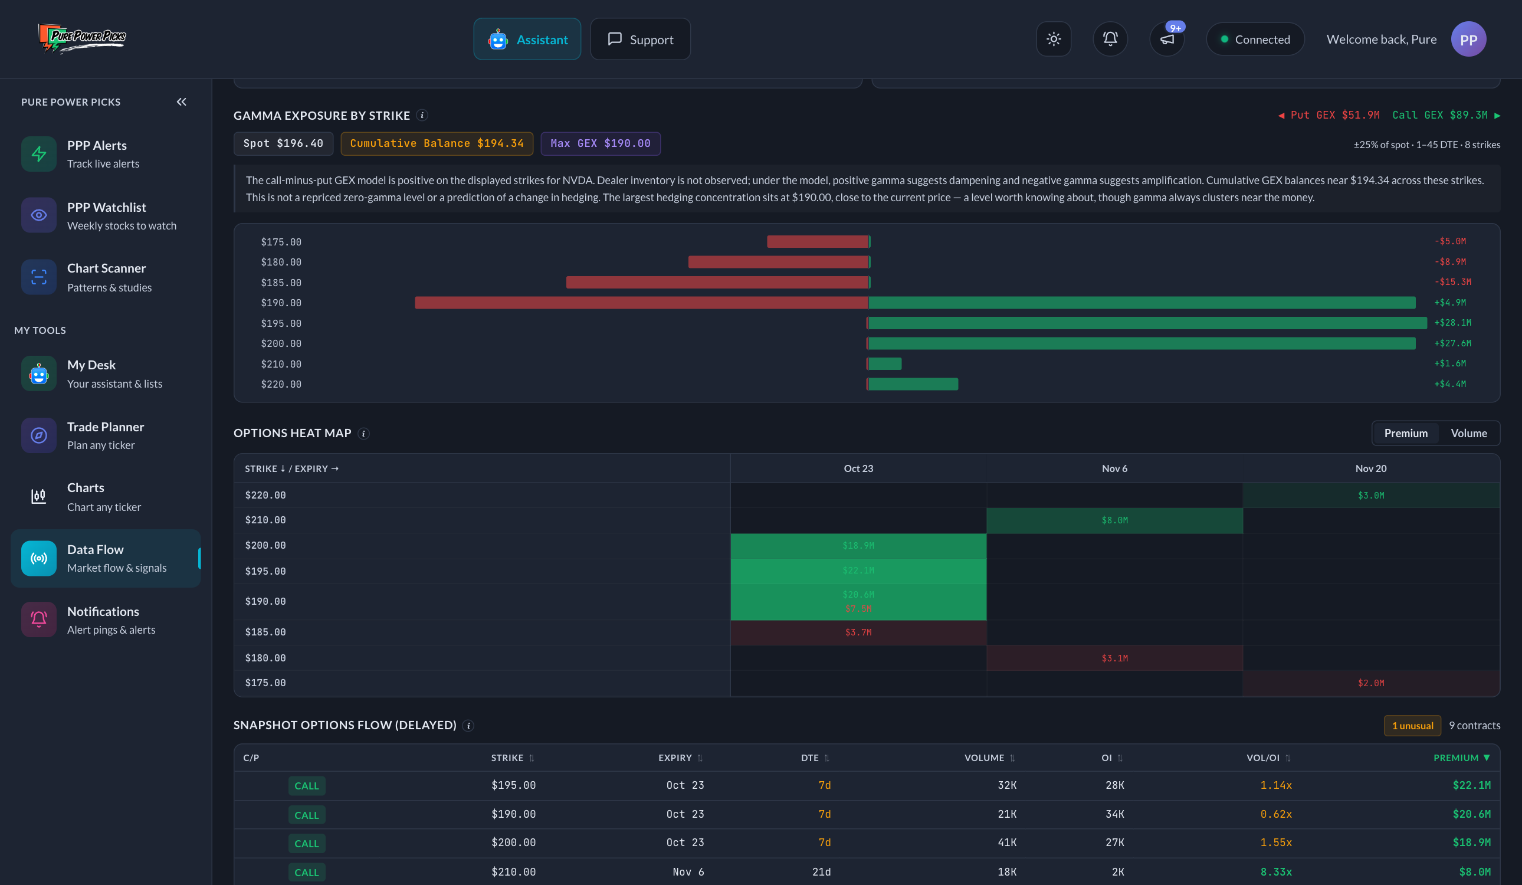Show info for Snapshot Options Flow
Viewport: 1522px width, 885px height.
point(468,726)
